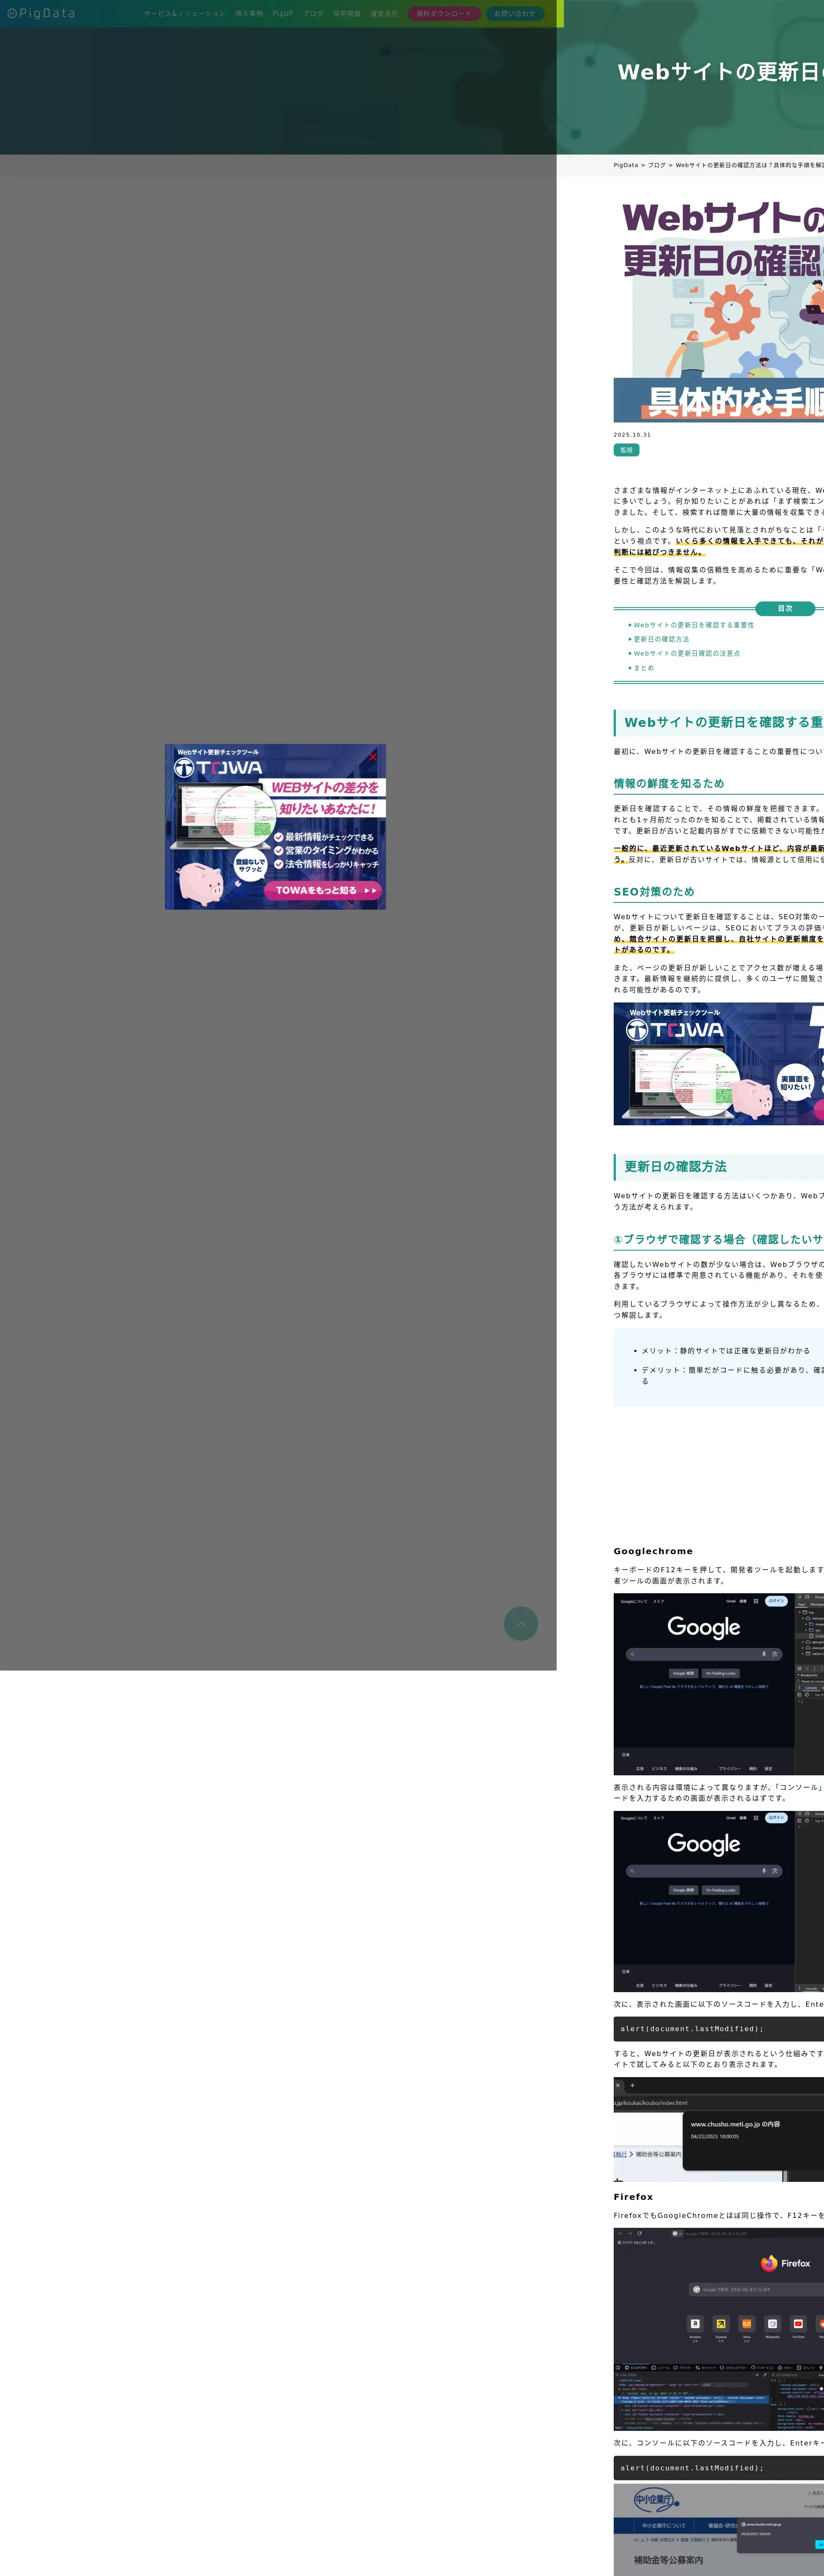Screen dimensions: 824x2576
Task: Click the Firefox subheading text
Action: (633, 2197)
